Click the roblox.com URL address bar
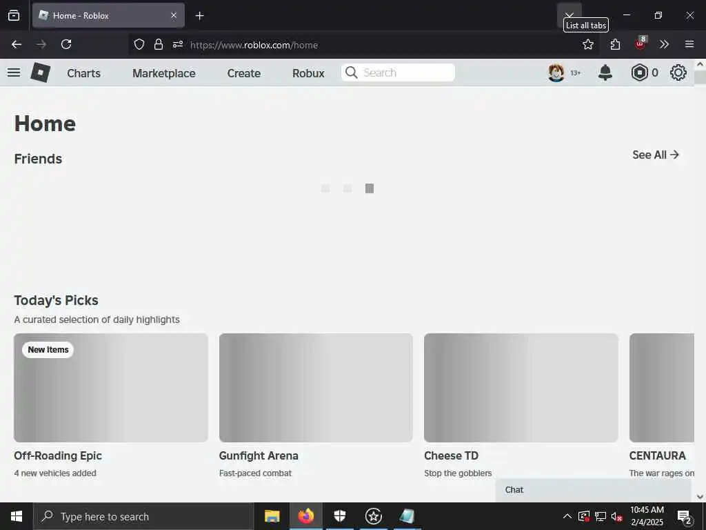706x530 pixels. point(254,45)
